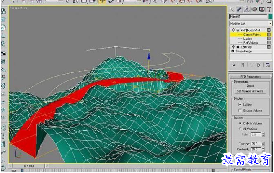Select Edit Poly in the modifier stack

246,47
